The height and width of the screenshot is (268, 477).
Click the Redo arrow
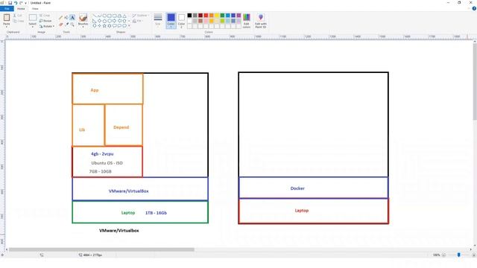click(21, 3)
